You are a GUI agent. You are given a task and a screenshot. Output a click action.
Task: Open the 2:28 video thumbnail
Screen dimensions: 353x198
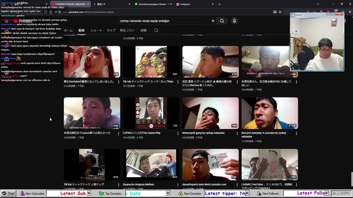point(92,62)
